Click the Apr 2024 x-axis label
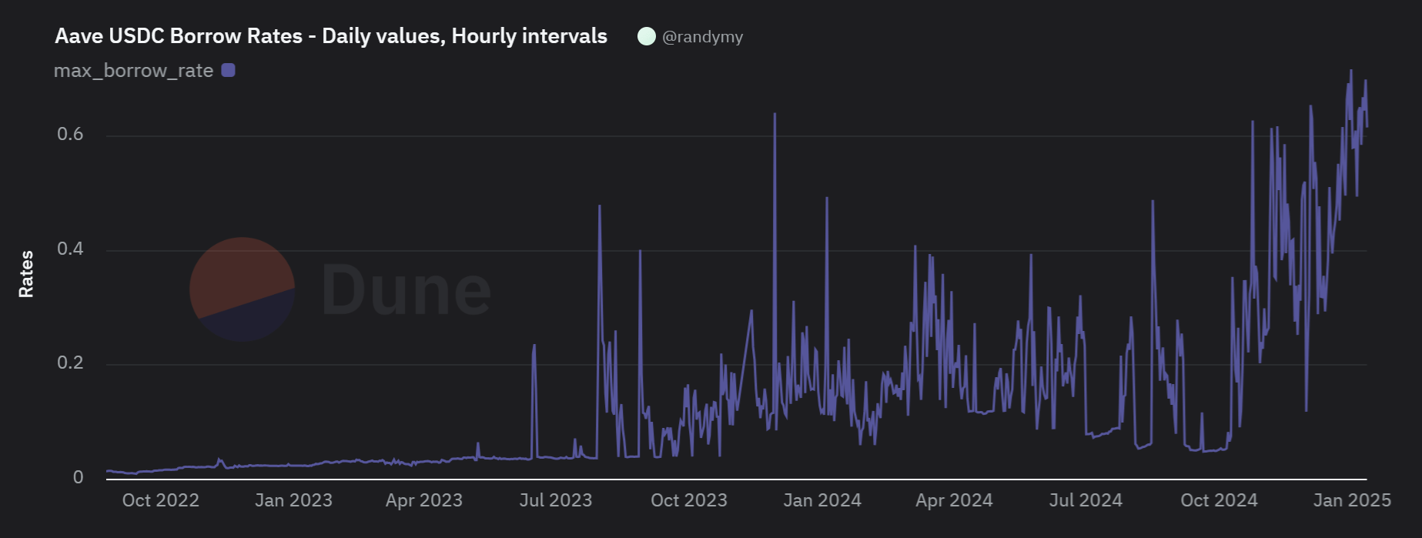The image size is (1422, 538). coord(954,500)
